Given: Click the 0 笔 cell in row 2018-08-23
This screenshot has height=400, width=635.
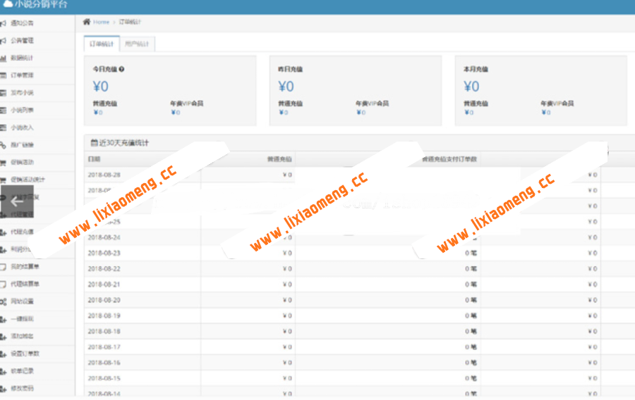Looking at the screenshot, I should click(471, 253).
